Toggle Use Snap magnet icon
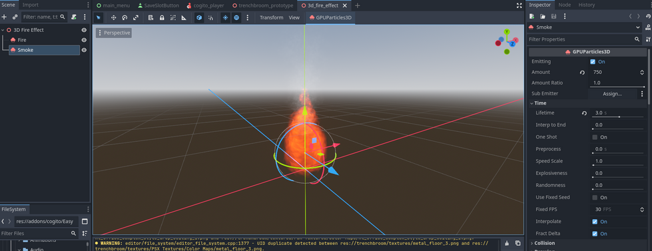 click(x=210, y=18)
